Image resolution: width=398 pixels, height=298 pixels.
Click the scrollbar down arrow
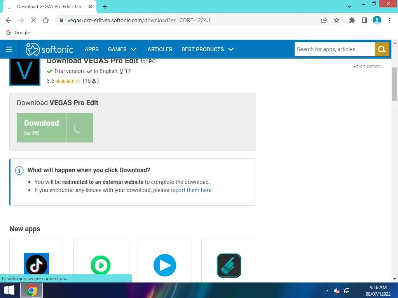click(x=395, y=279)
